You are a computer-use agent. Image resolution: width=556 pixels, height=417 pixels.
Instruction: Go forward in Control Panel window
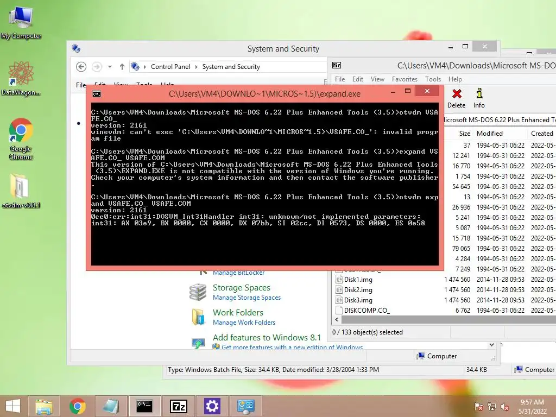pos(97,67)
